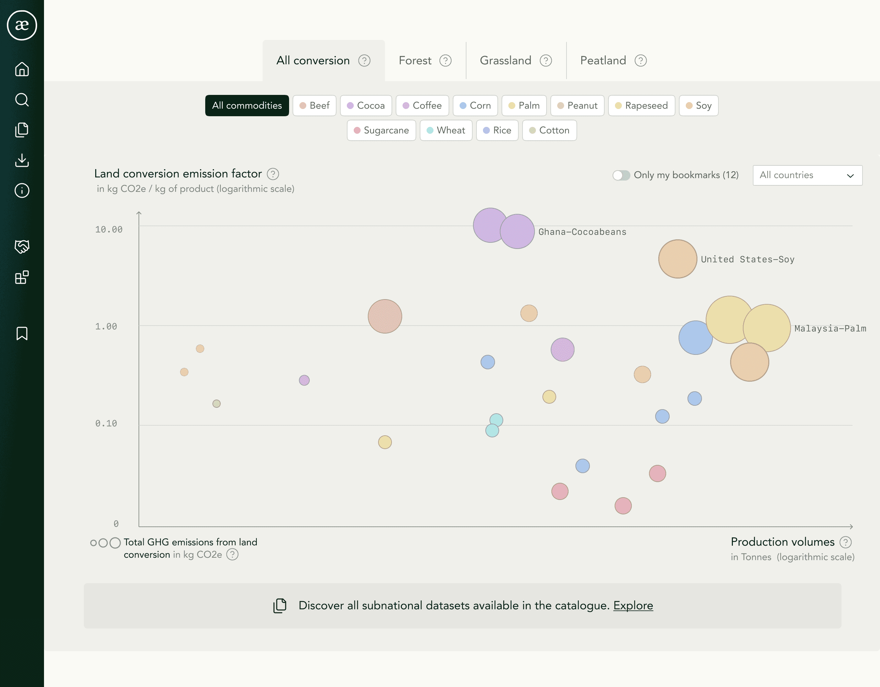Switch to the Peatland tab
Viewport: 880px width, 687px height.
pos(613,61)
